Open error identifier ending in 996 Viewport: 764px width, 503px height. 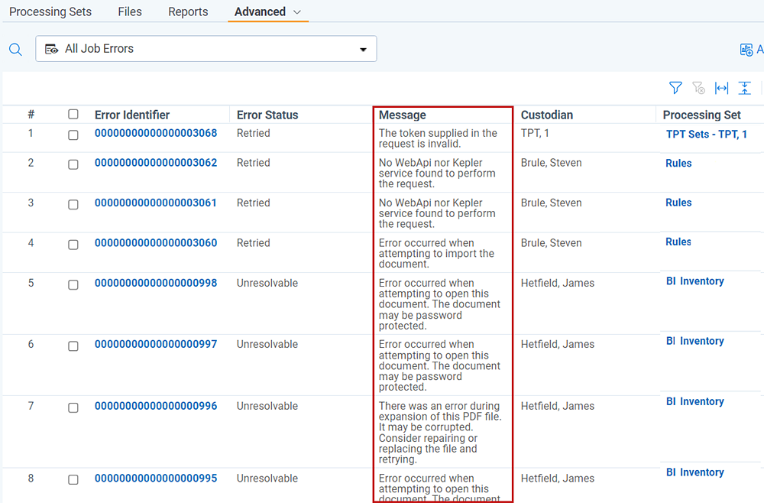pyautogui.click(x=156, y=406)
